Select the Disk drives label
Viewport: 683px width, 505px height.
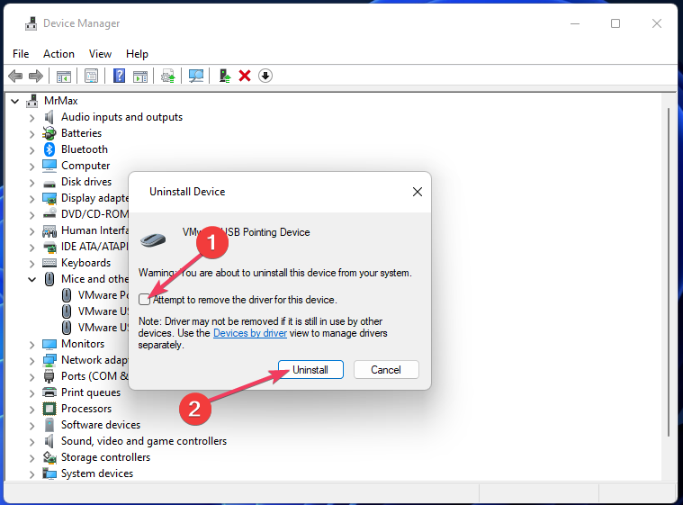click(86, 182)
